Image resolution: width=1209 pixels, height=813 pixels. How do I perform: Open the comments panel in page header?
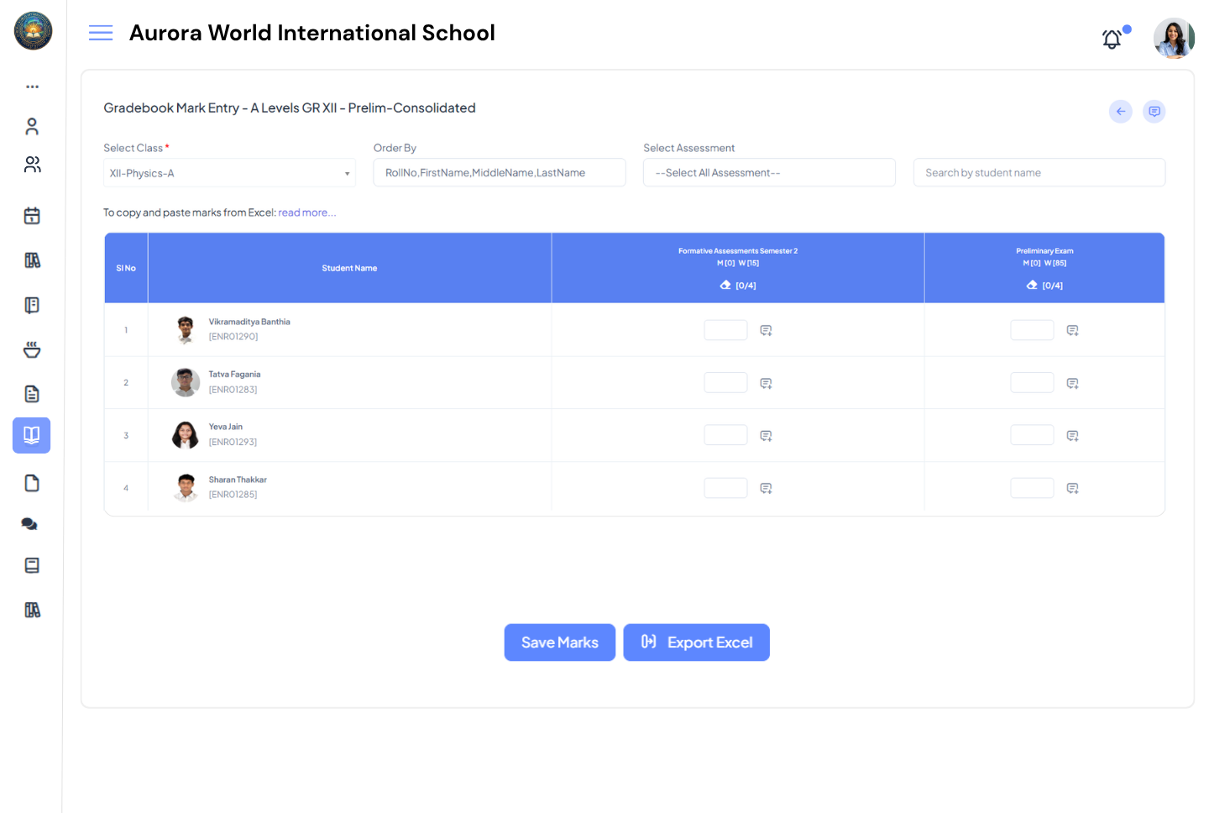(1154, 111)
